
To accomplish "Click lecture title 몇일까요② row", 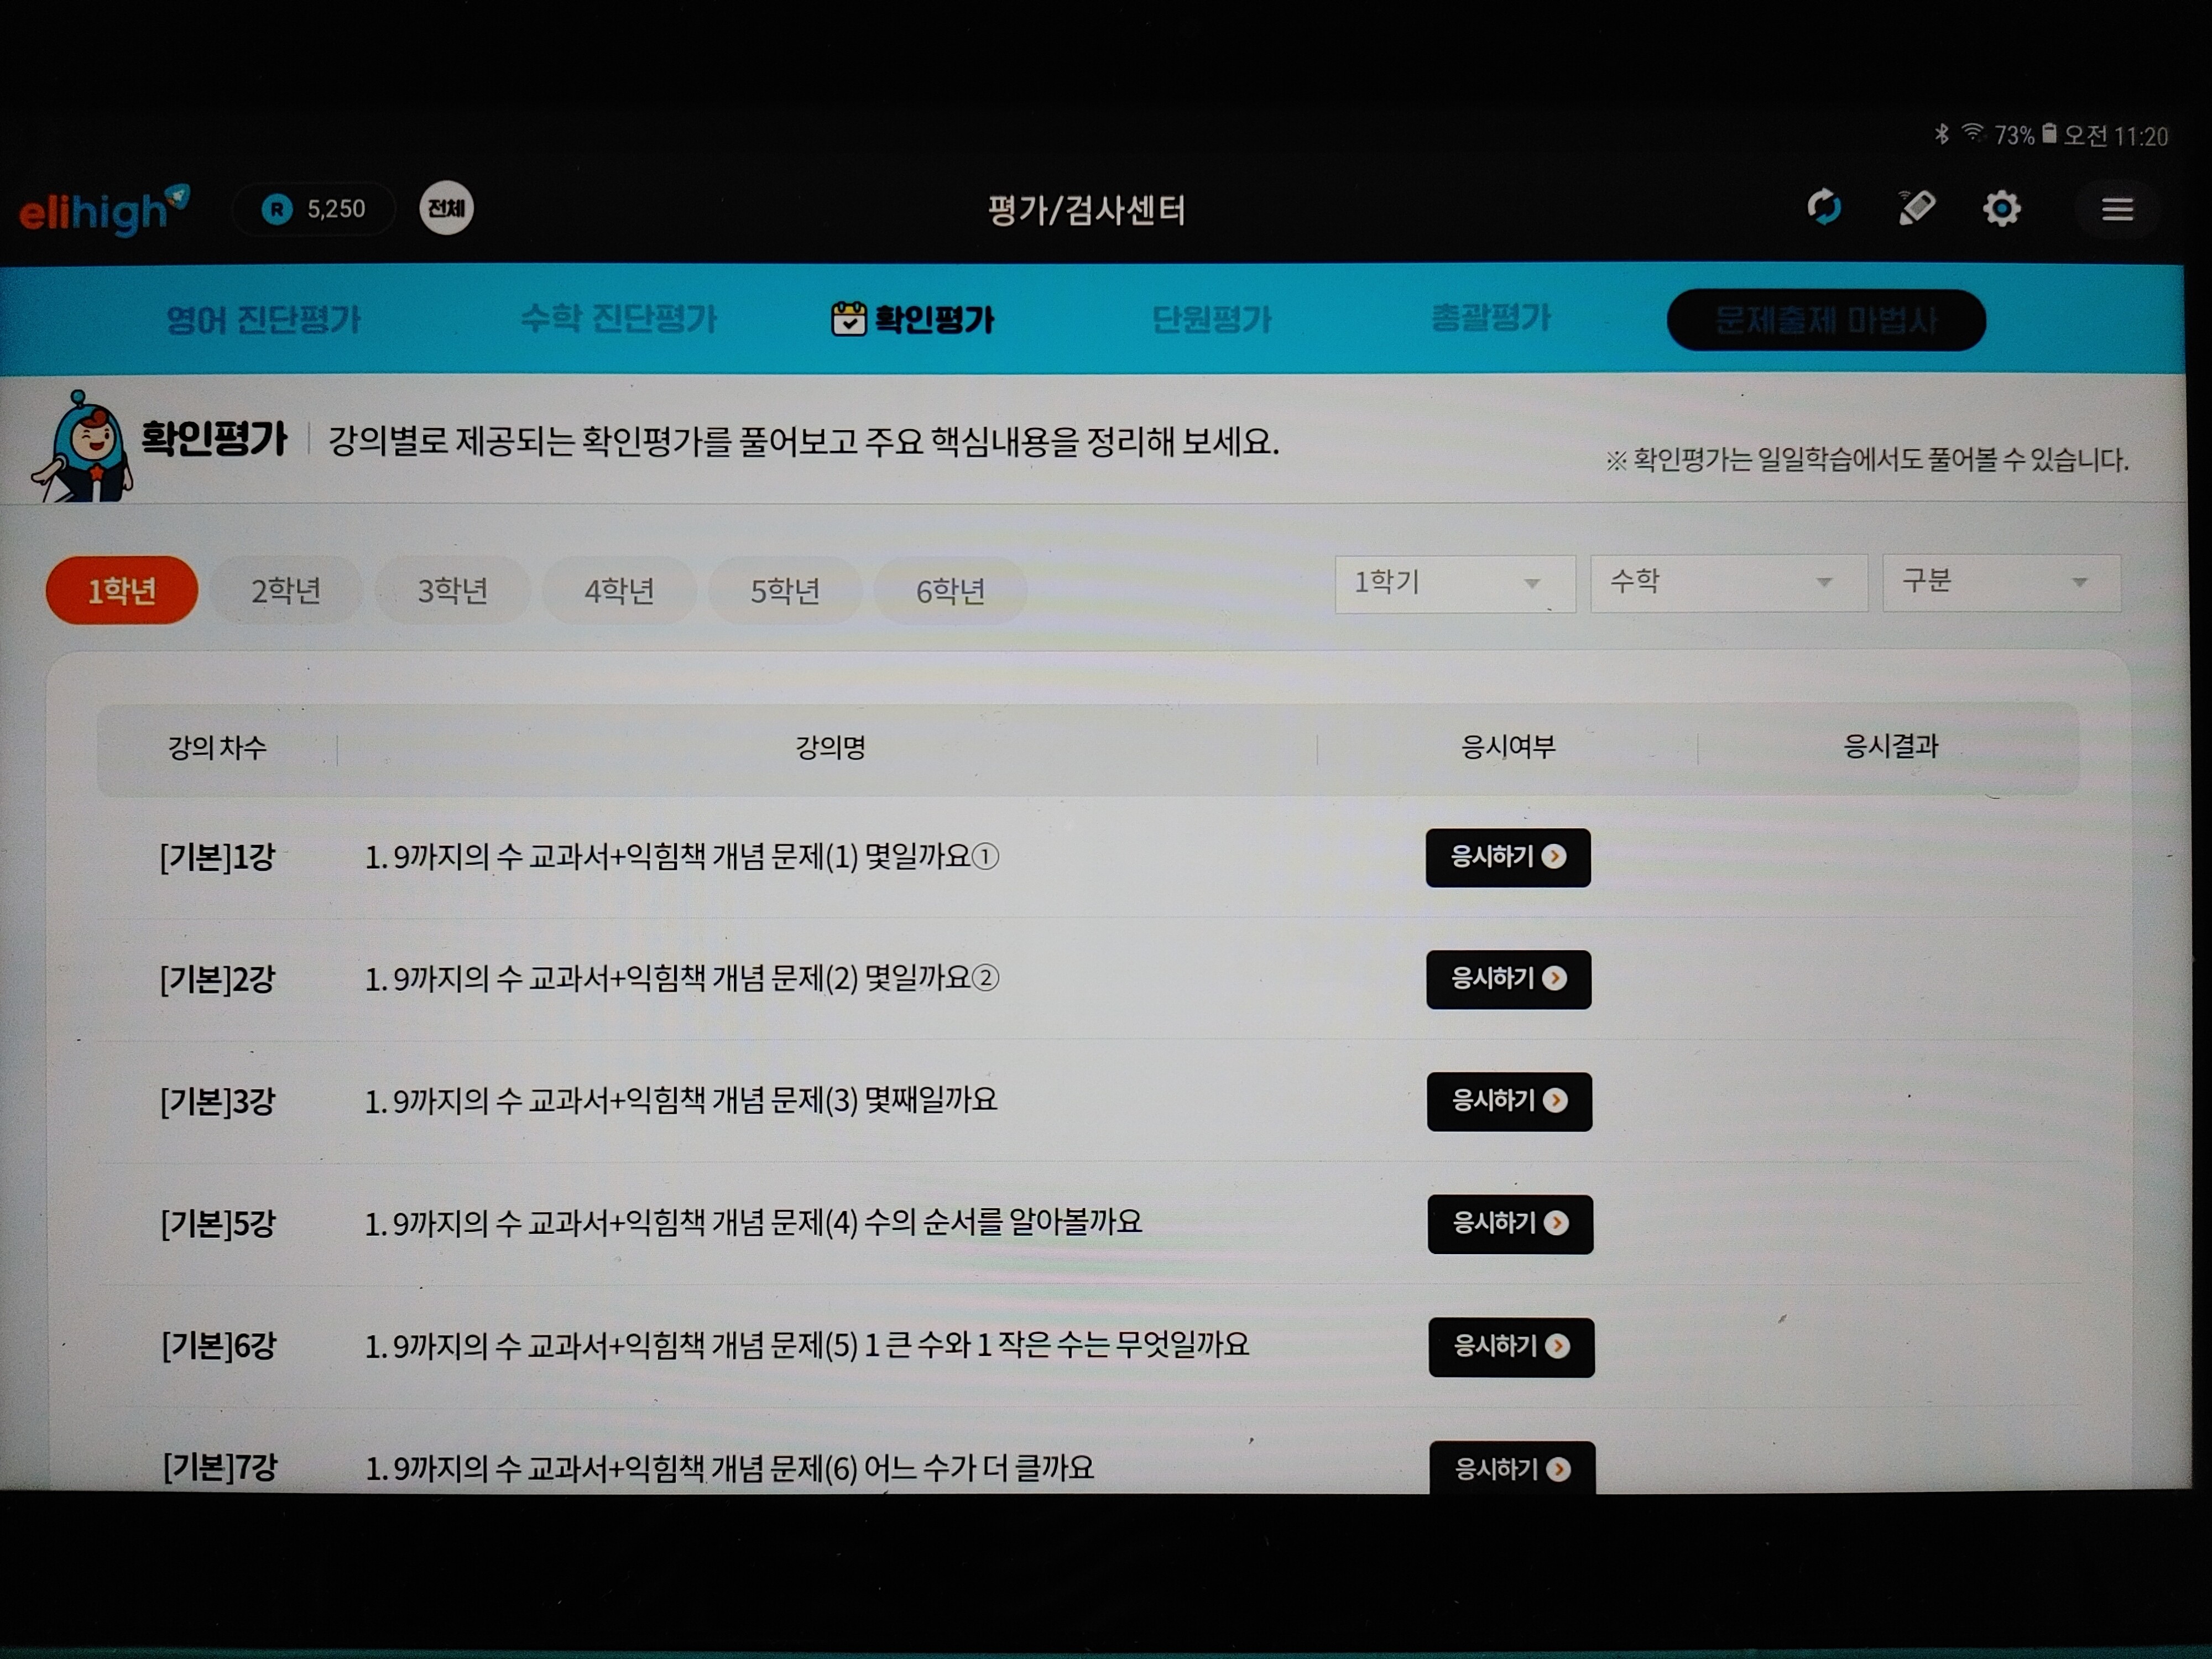I will pyautogui.click(x=682, y=979).
